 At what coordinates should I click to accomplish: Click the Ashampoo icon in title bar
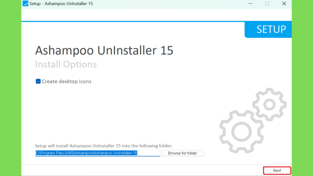[25, 3]
